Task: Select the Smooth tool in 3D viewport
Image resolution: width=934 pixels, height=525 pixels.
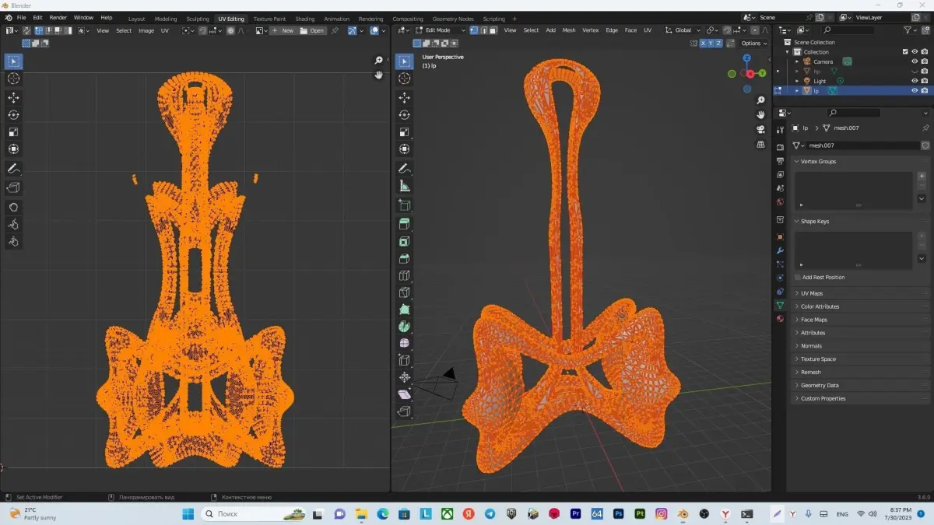Action: (x=404, y=343)
